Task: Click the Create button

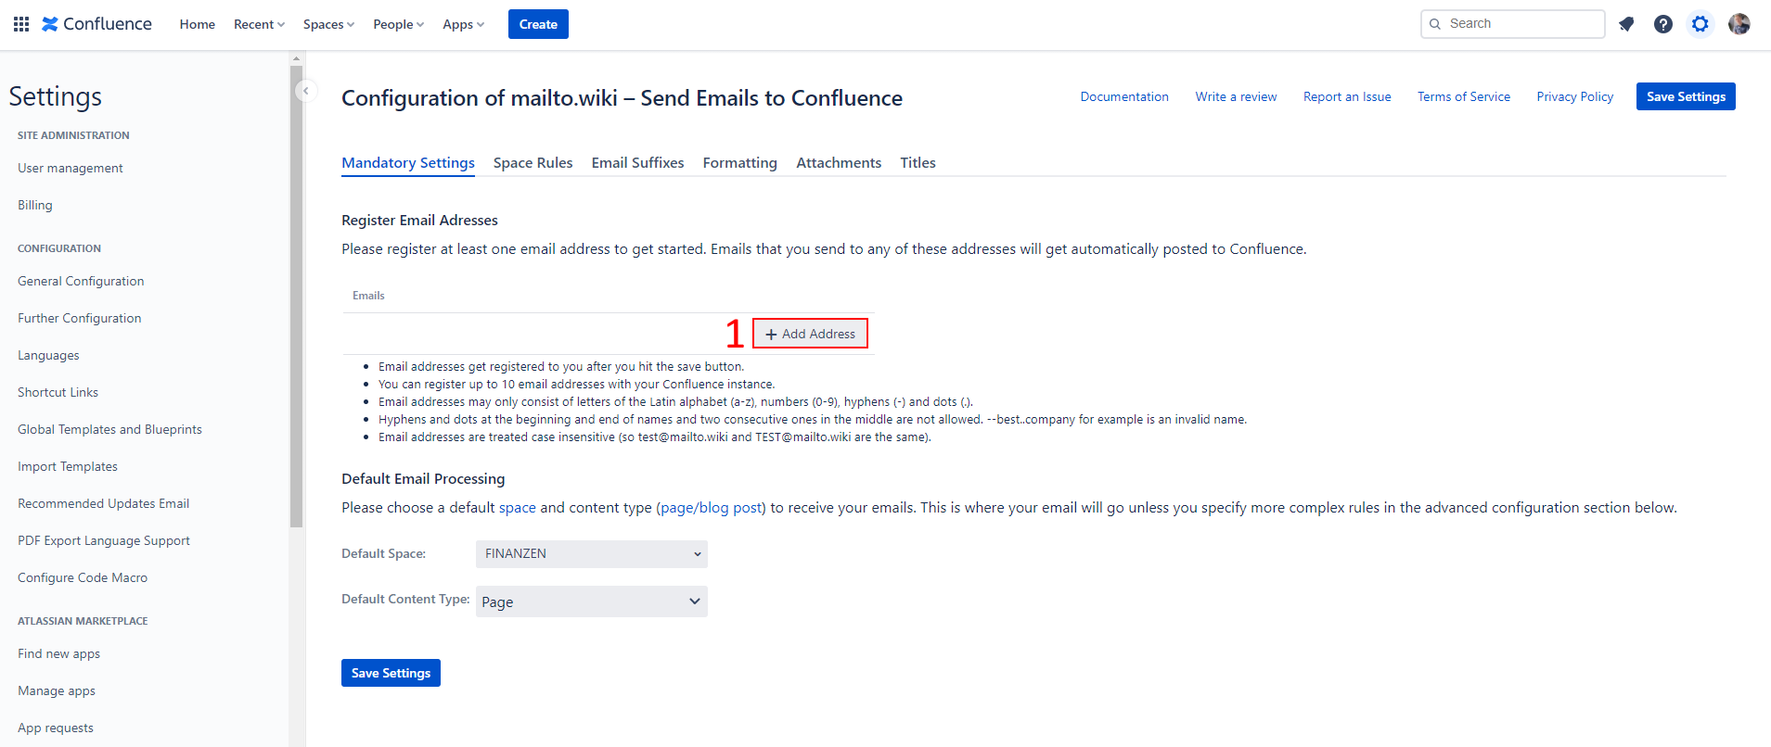Action: pyautogui.click(x=538, y=24)
